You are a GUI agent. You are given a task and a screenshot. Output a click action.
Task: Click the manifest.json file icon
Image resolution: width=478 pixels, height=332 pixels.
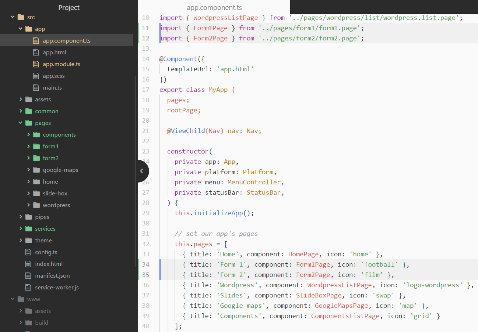28,275
